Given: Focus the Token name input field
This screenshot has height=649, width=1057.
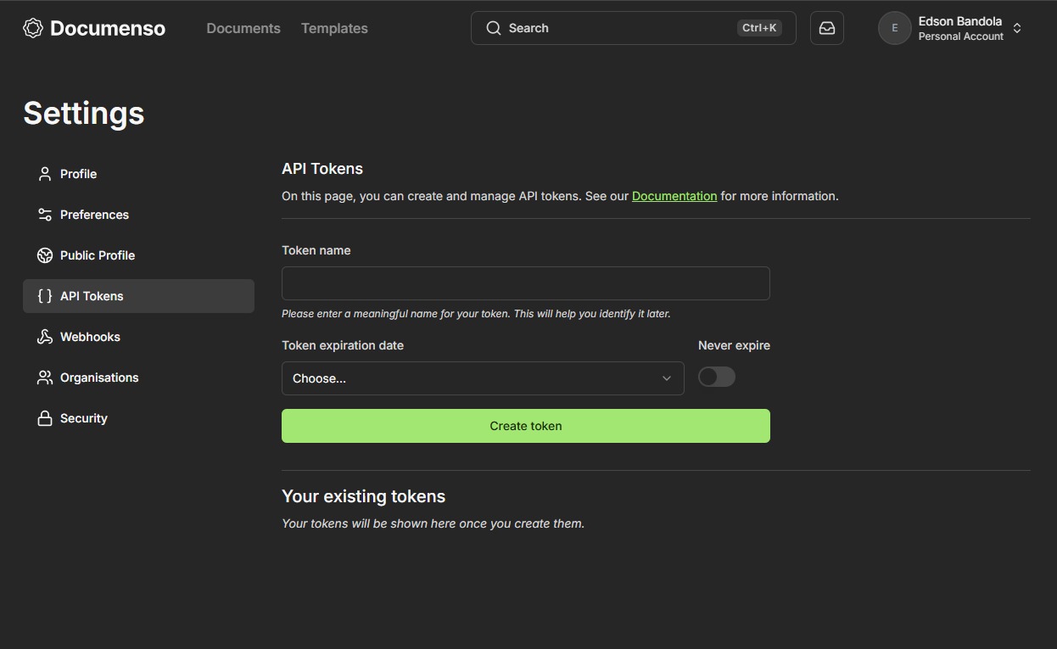Looking at the screenshot, I should point(525,283).
